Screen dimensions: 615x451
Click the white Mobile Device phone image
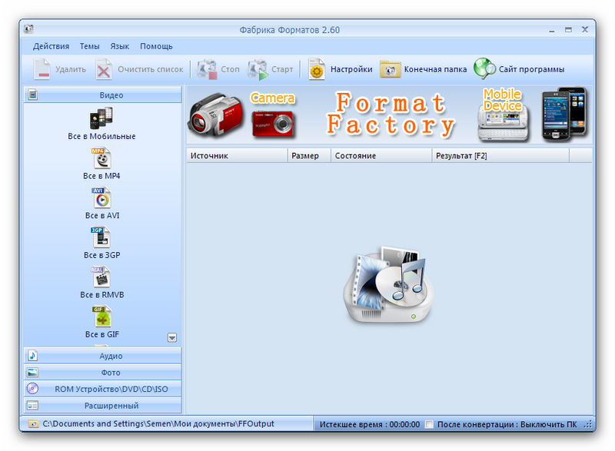pyautogui.click(x=504, y=125)
